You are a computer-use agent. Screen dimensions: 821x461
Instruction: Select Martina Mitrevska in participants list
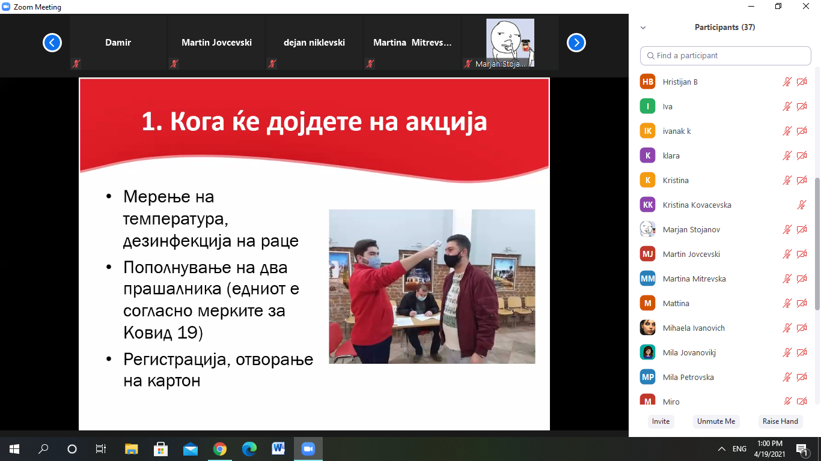[x=694, y=279]
